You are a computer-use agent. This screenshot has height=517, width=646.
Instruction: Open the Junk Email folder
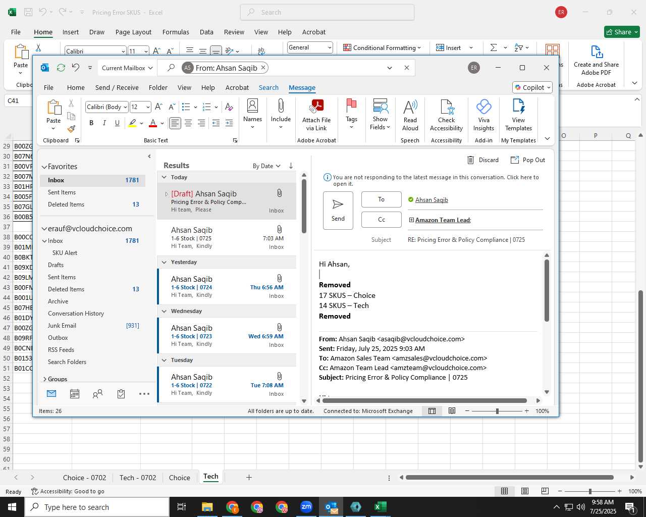[62, 326]
